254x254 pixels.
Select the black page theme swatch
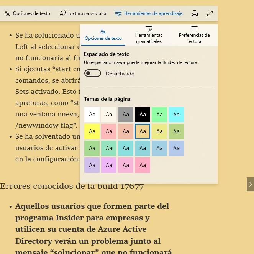pos(143,115)
